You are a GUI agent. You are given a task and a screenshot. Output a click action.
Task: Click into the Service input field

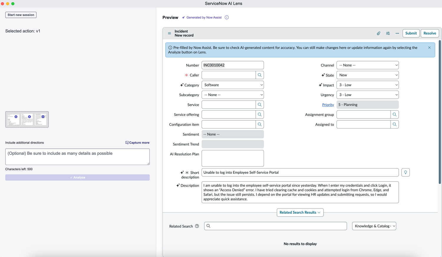click(229, 105)
